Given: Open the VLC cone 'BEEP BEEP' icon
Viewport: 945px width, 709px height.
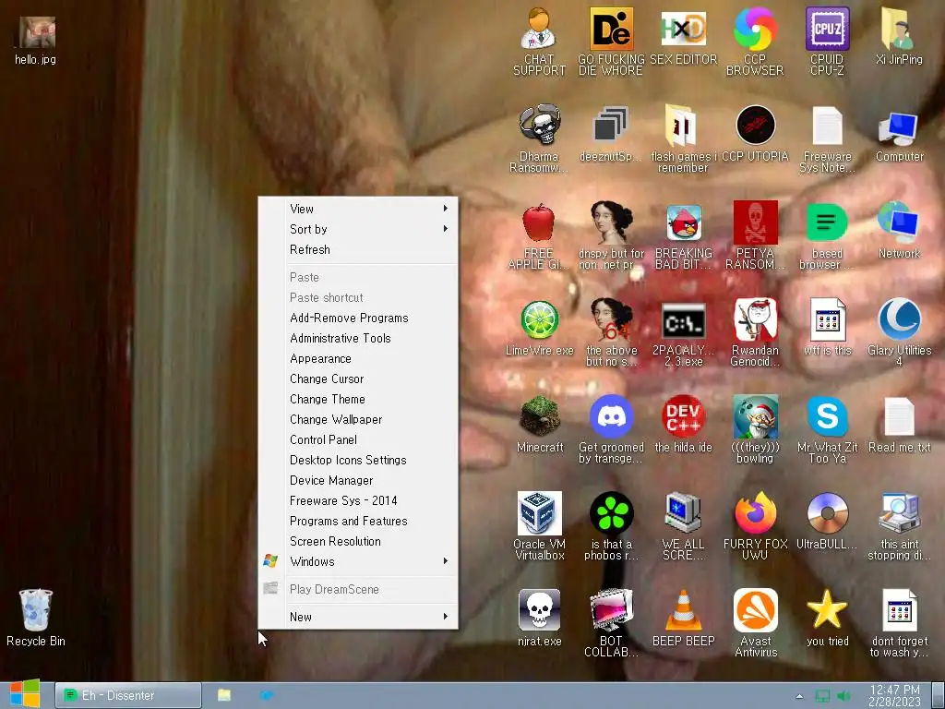Looking at the screenshot, I should [683, 619].
